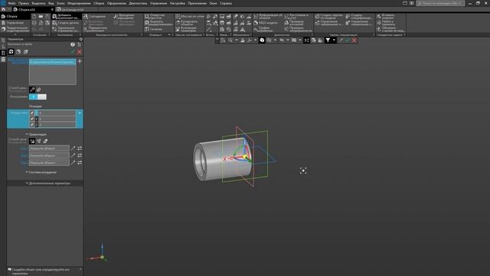Click the fit all icon in the view toolbar
490x276 pixels.
coord(223,40)
